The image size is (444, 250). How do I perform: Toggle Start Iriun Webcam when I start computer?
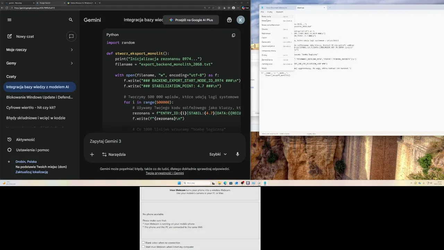143,247
